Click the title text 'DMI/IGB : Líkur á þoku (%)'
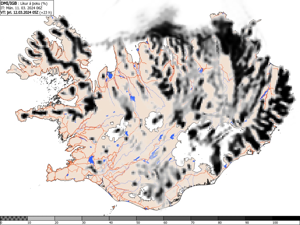 (x=24, y=3)
